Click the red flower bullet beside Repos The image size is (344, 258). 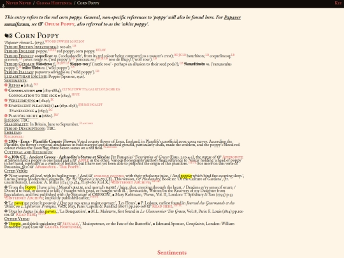pos(6,85)
